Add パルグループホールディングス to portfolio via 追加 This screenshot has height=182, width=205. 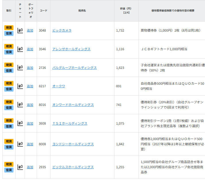coord(30,68)
